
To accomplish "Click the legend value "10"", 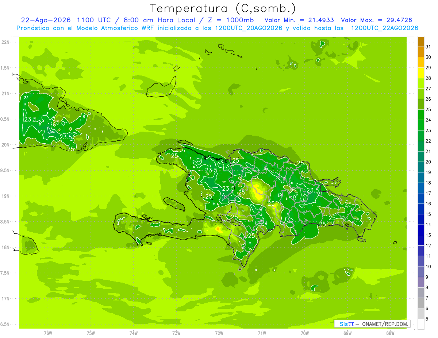I will 428,267.
